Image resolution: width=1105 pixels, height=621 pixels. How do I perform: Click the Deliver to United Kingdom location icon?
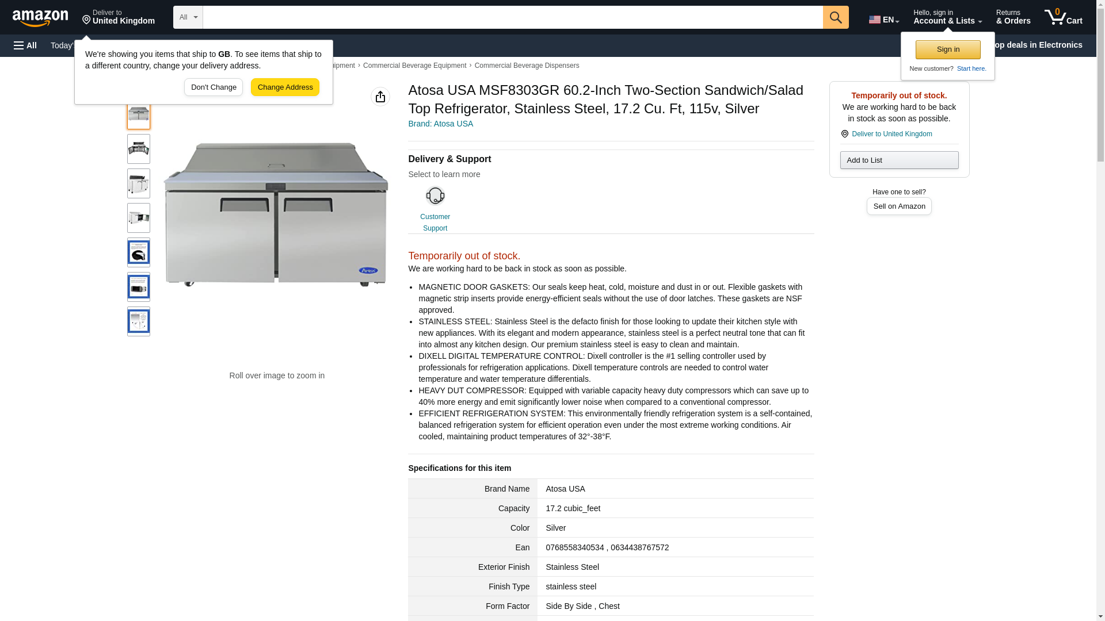845,134
